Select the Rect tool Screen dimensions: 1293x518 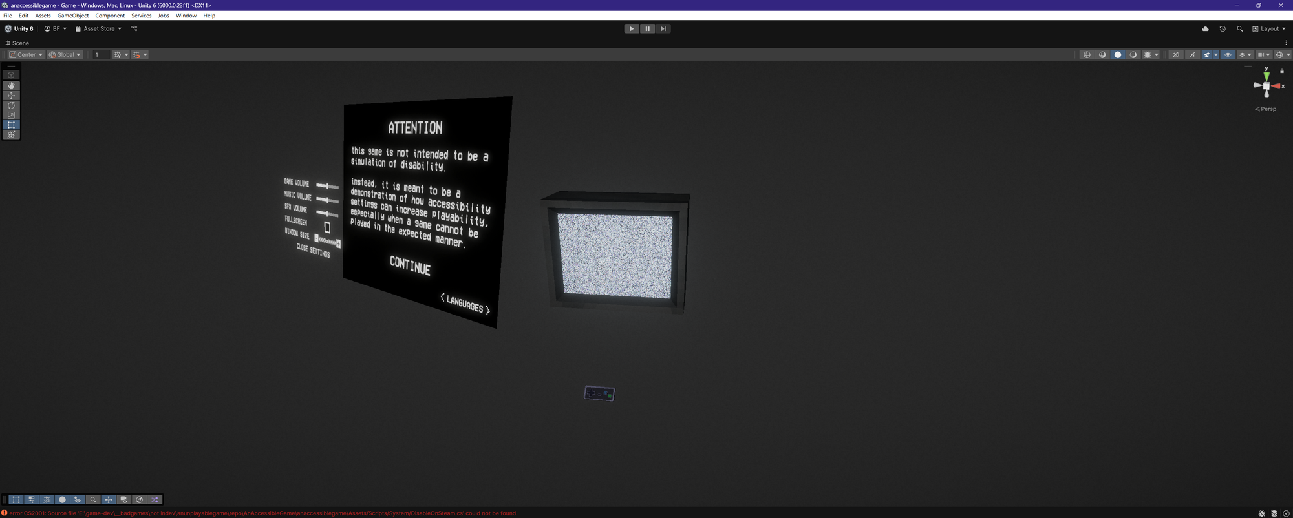click(11, 125)
